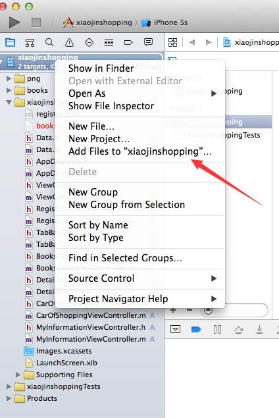
Task: Select Add Files to "xiaojinshopping"...
Action: (x=140, y=151)
